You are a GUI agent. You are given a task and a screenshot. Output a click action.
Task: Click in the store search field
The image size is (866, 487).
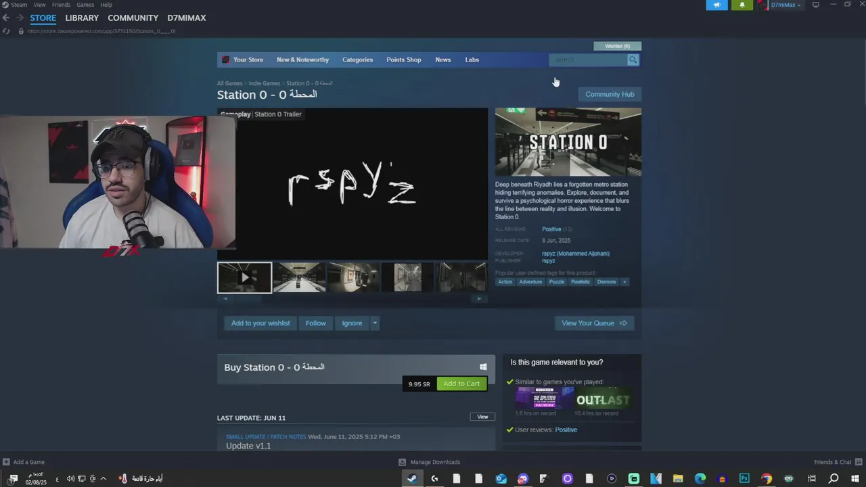(x=589, y=60)
